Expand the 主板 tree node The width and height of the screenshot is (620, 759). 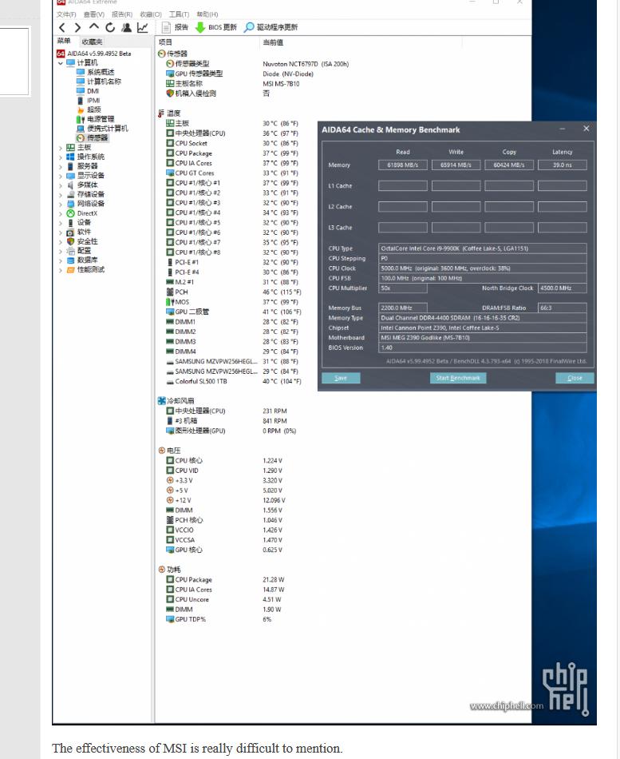coord(61,148)
